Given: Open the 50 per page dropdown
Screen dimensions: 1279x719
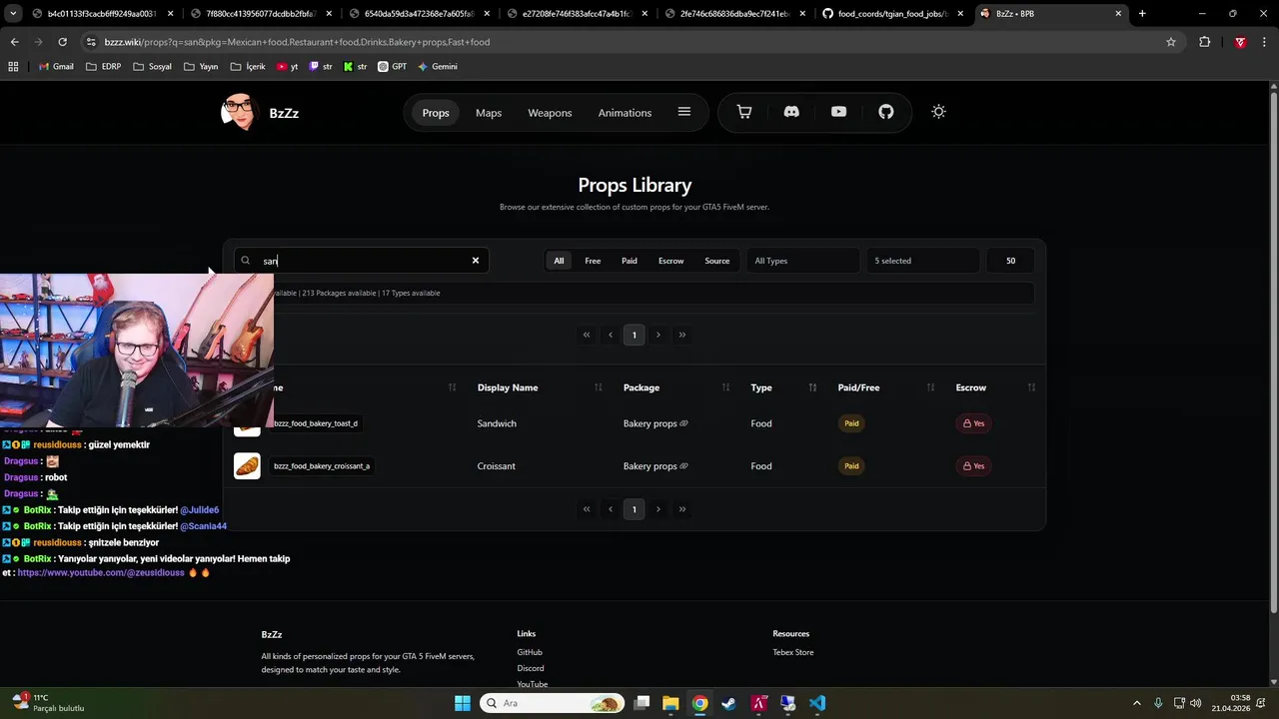Looking at the screenshot, I should (x=1010, y=261).
